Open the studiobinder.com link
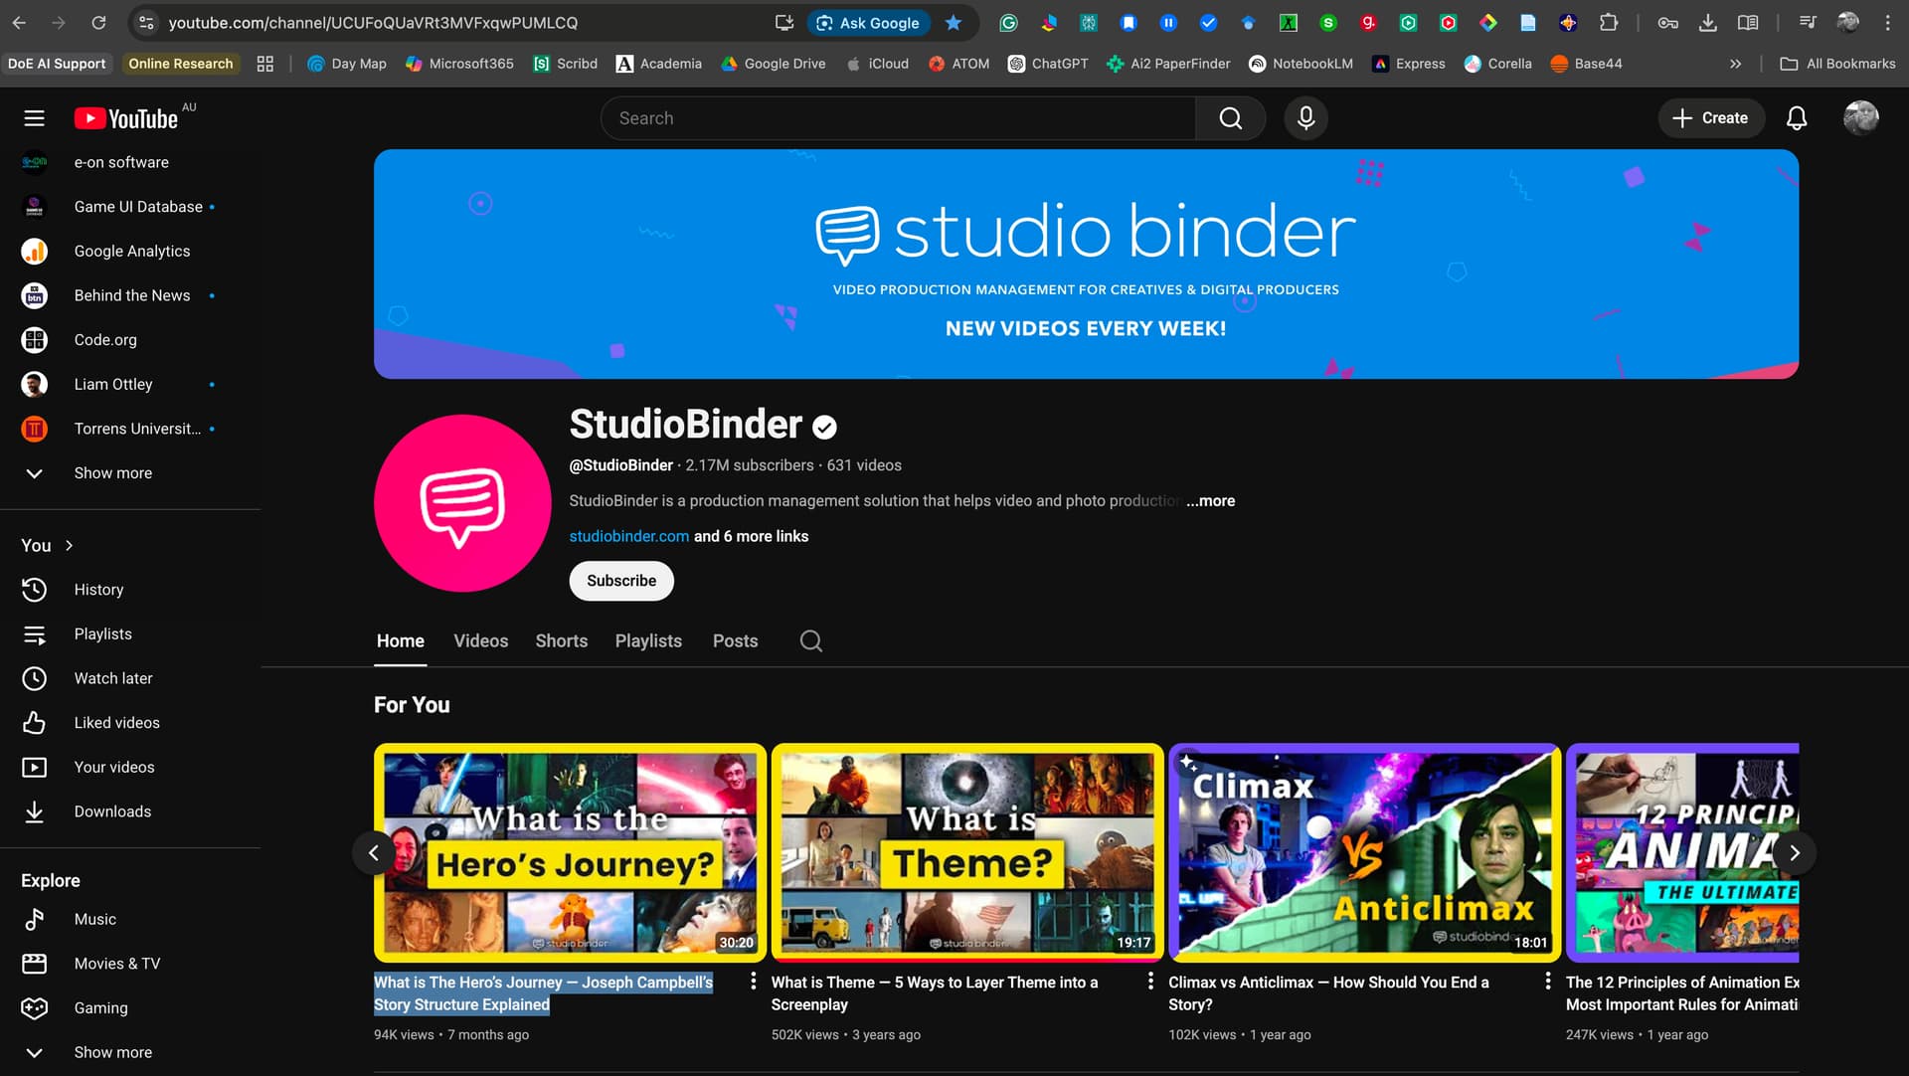Screen dimensions: 1909x1076 (628, 536)
